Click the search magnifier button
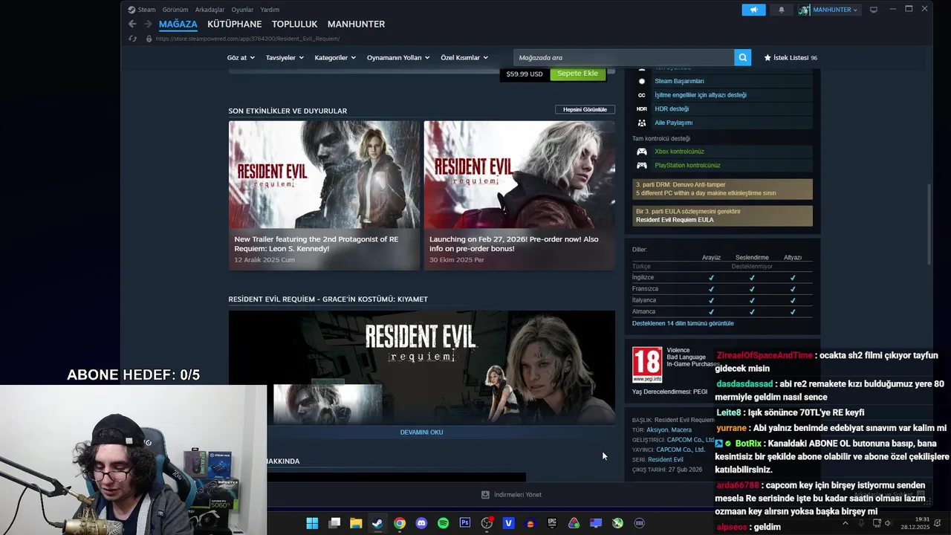Viewport: 951px width, 535px height. 742,57
